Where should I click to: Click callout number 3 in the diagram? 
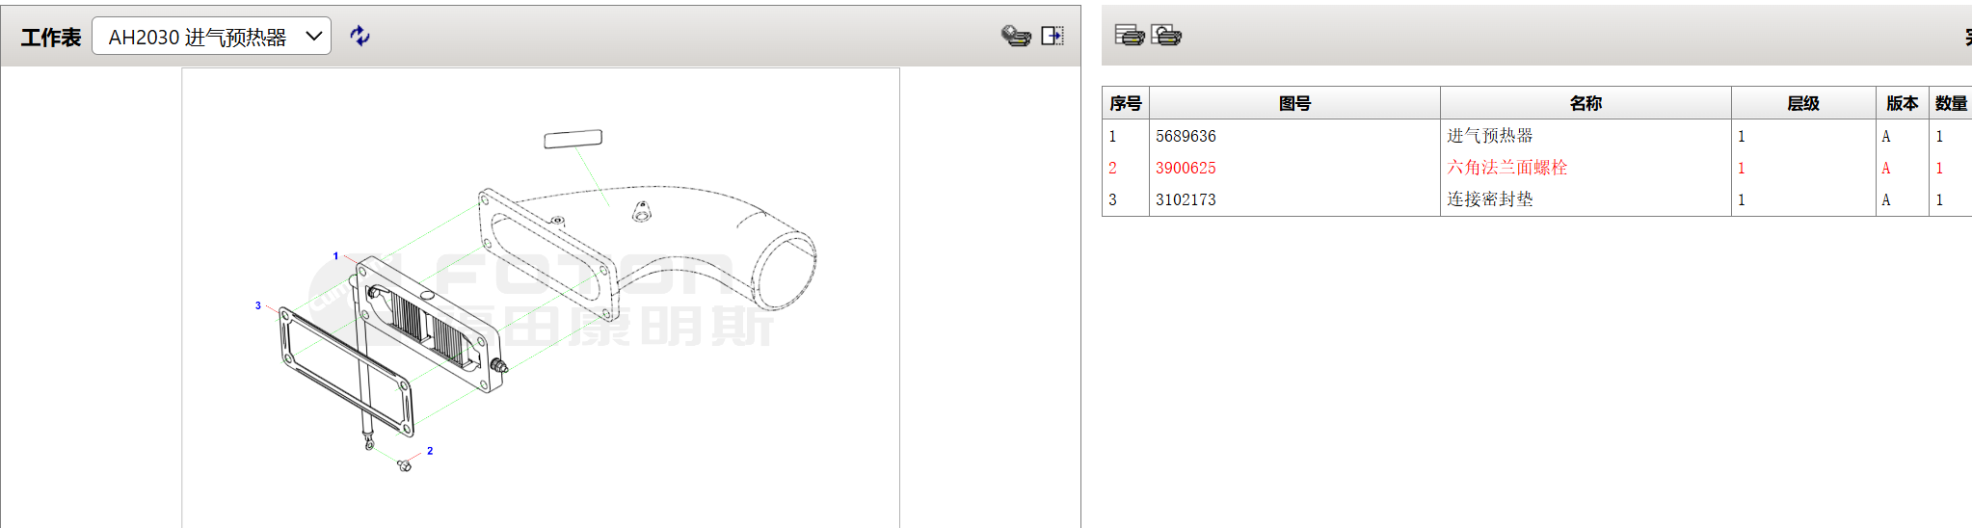click(257, 305)
